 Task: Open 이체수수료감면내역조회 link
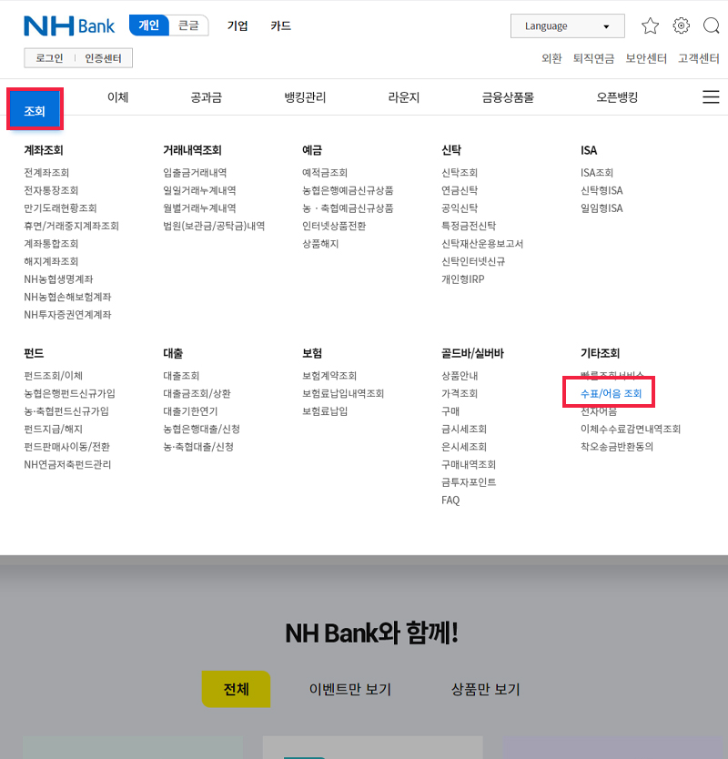631,429
